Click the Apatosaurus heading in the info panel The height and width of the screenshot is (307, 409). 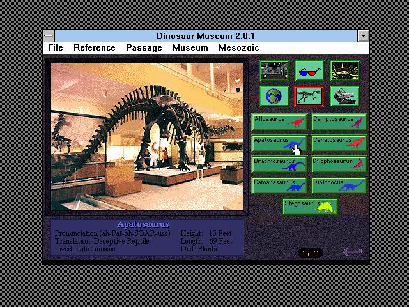click(x=143, y=224)
